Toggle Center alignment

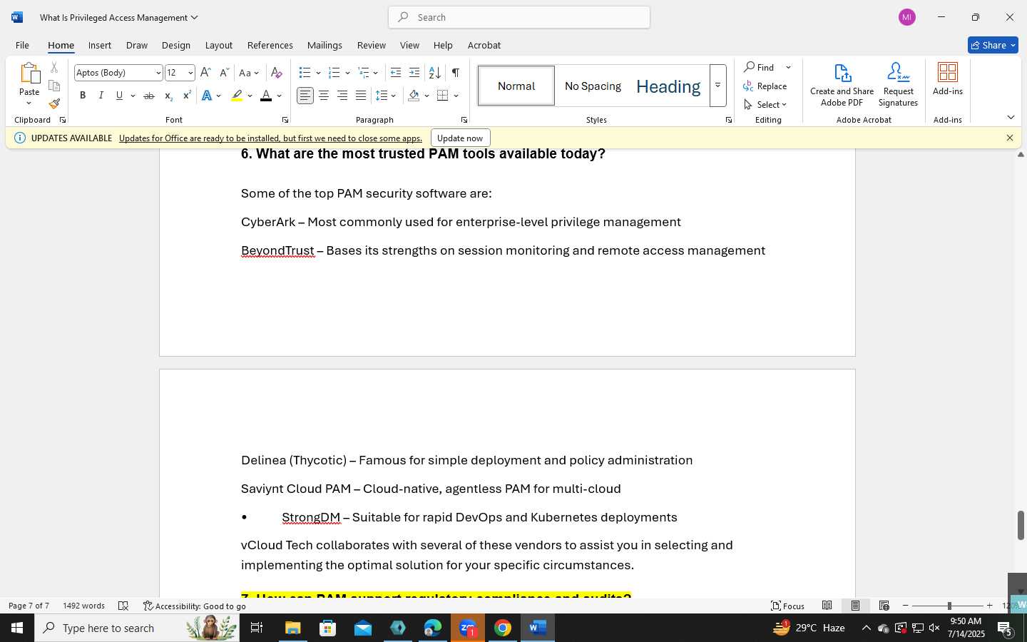324,96
